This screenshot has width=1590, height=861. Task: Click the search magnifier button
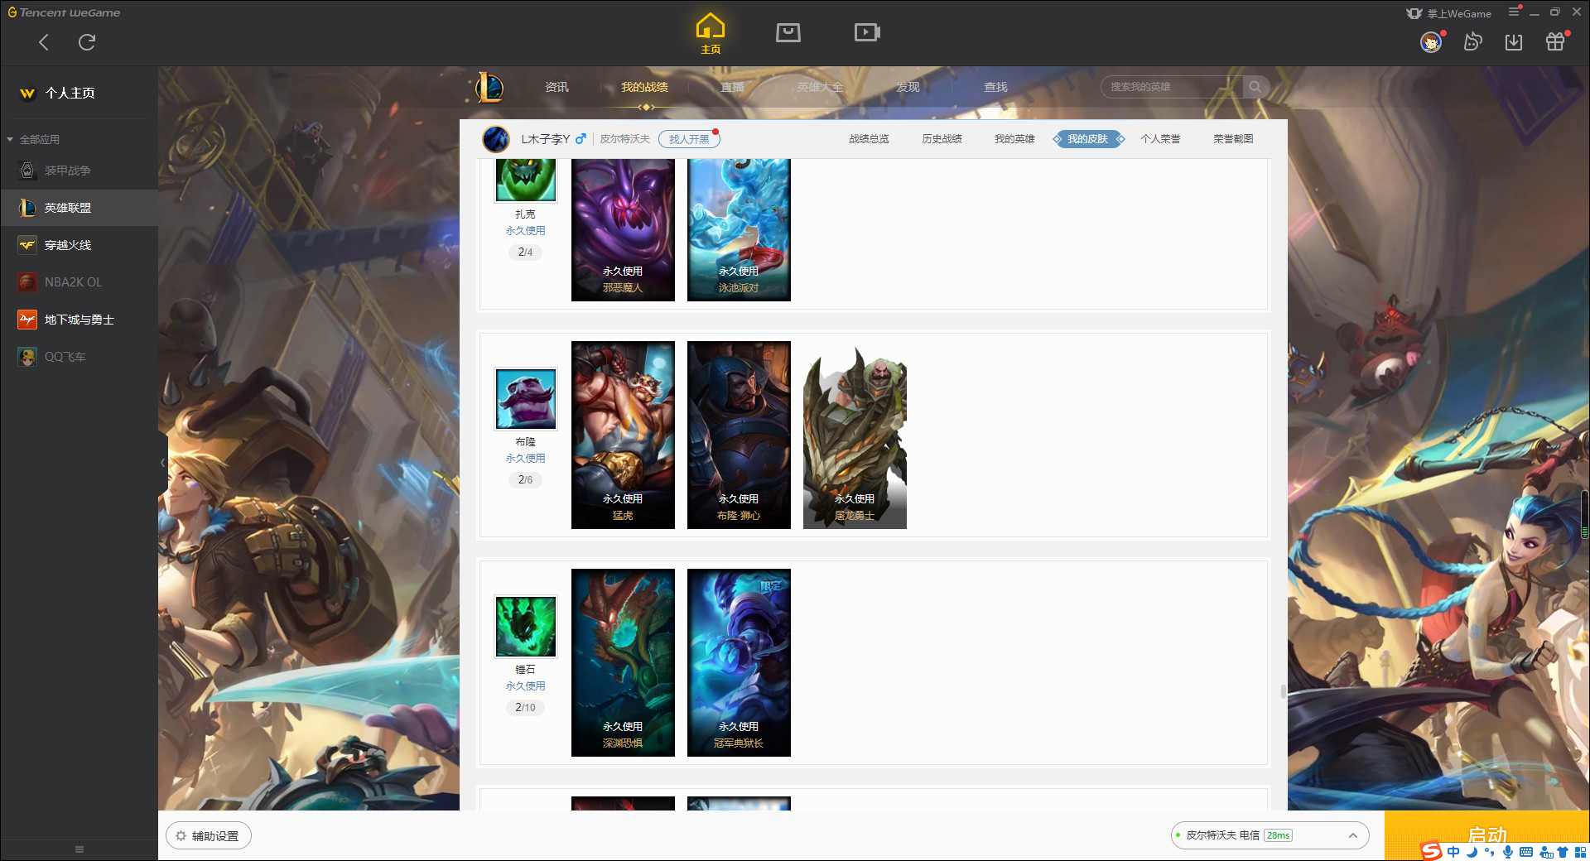[1255, 87]
